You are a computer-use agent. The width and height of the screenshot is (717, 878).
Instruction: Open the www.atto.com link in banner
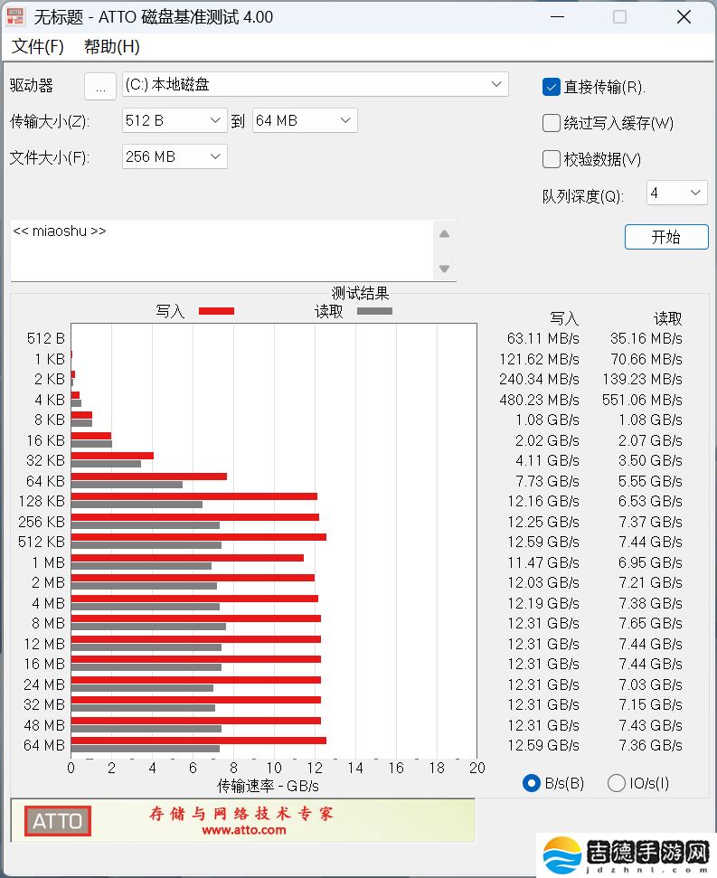(243, 830)
